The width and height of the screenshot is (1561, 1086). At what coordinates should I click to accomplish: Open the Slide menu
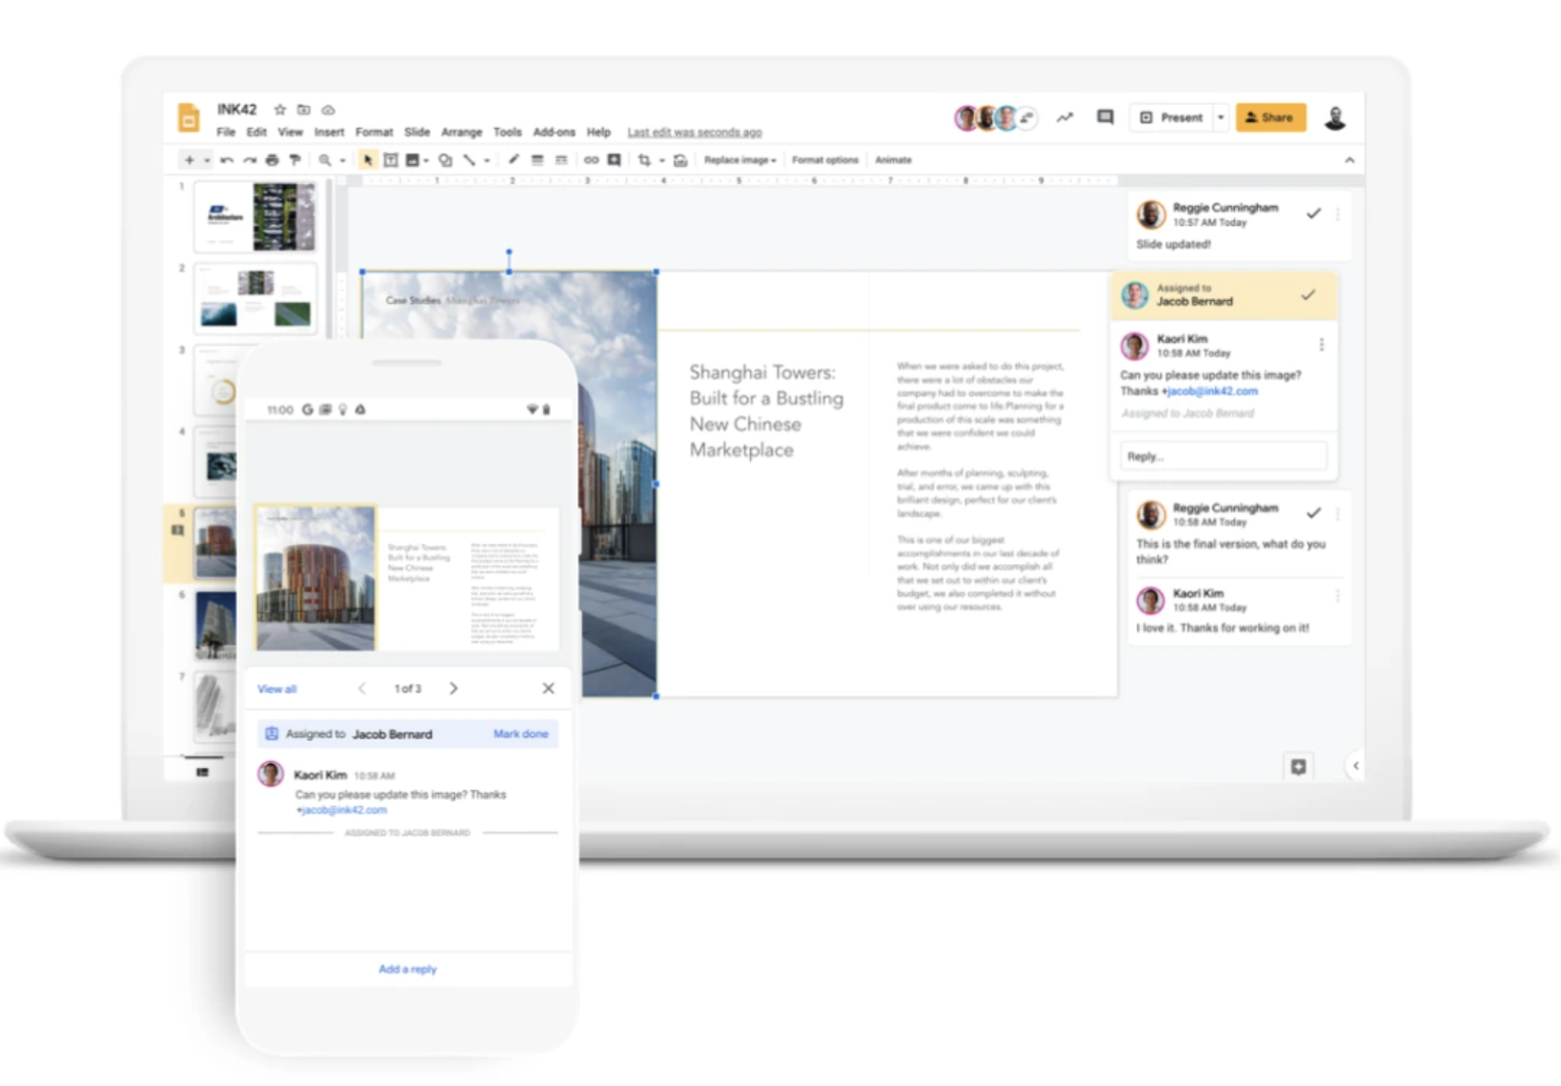coord(416,132)
